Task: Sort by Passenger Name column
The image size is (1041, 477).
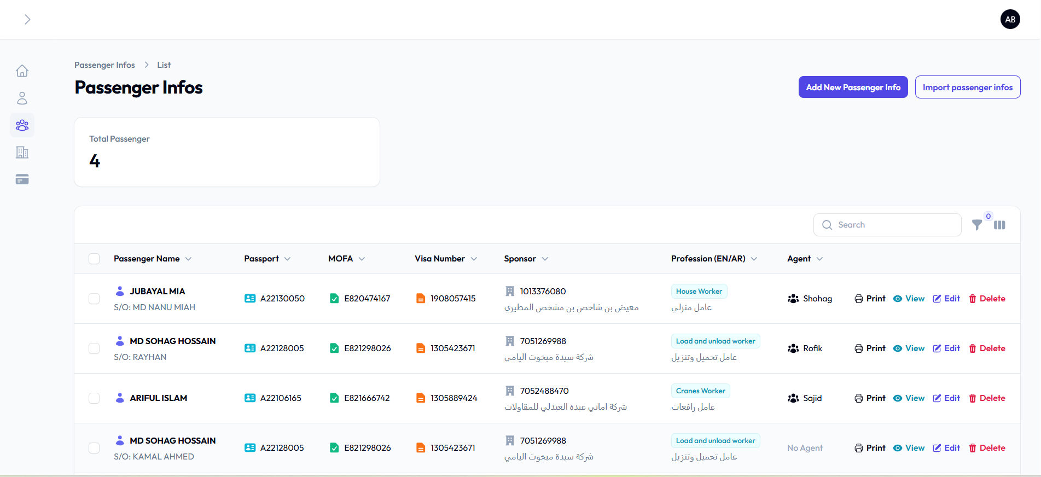Action: click(x=153, y=259)
